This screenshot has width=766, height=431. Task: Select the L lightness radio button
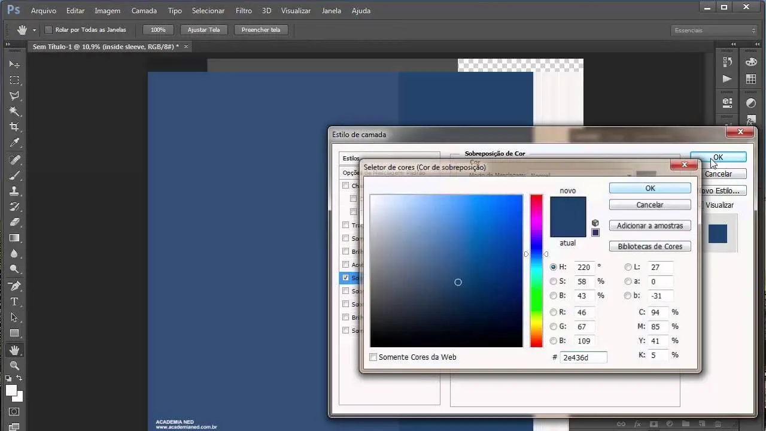click(628, 267)
